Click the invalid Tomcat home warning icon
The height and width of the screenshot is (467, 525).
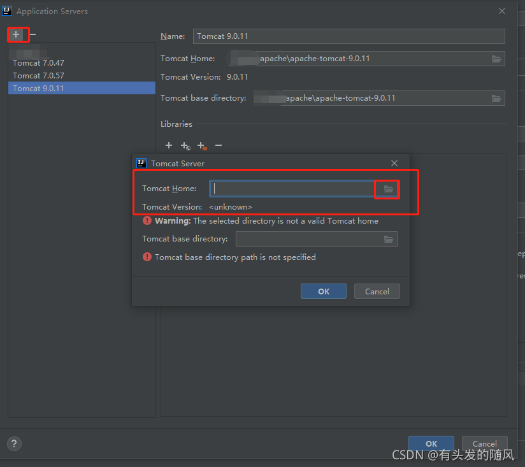point(147,220)
